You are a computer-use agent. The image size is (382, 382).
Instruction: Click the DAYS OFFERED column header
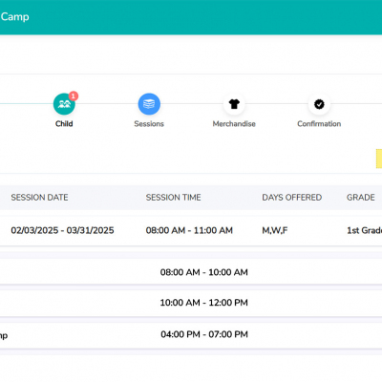tap(292, 198)
